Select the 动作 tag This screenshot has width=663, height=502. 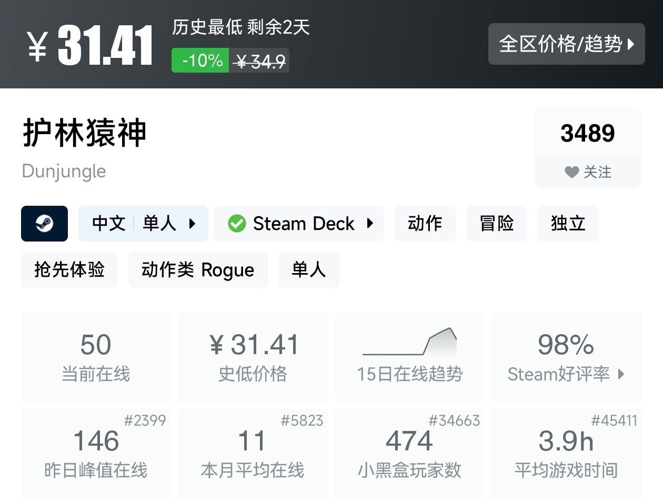click(x=425, y=224)
